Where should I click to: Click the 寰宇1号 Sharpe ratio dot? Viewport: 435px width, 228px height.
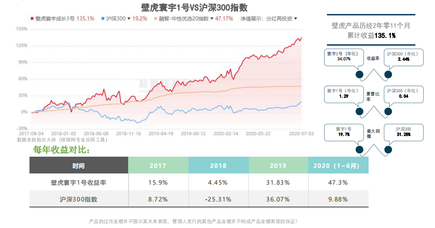pyautogui.click(x=360, y=111)
